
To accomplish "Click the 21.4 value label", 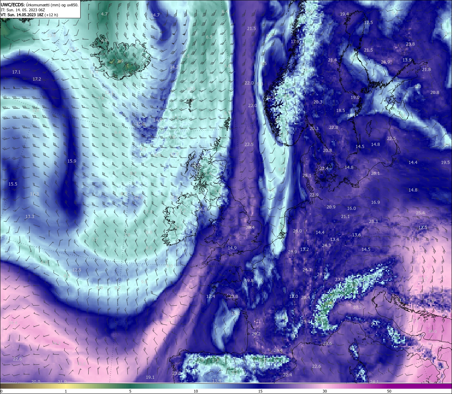I will pos(332,60).
